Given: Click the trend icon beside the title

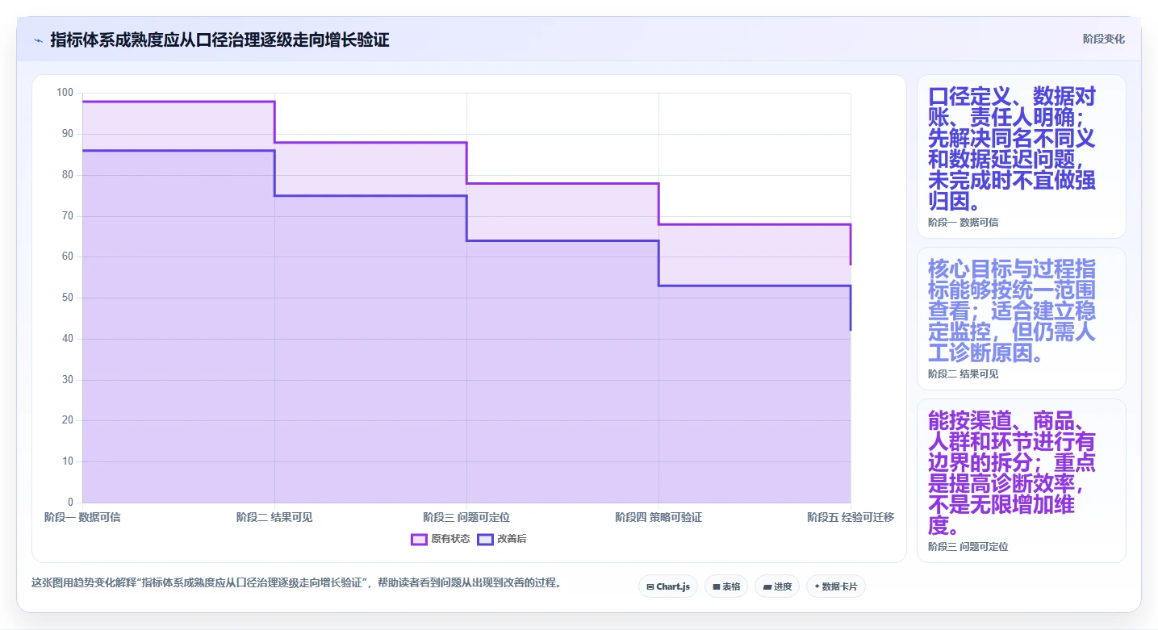Looking at the screenshot, I should click(38, 40).
